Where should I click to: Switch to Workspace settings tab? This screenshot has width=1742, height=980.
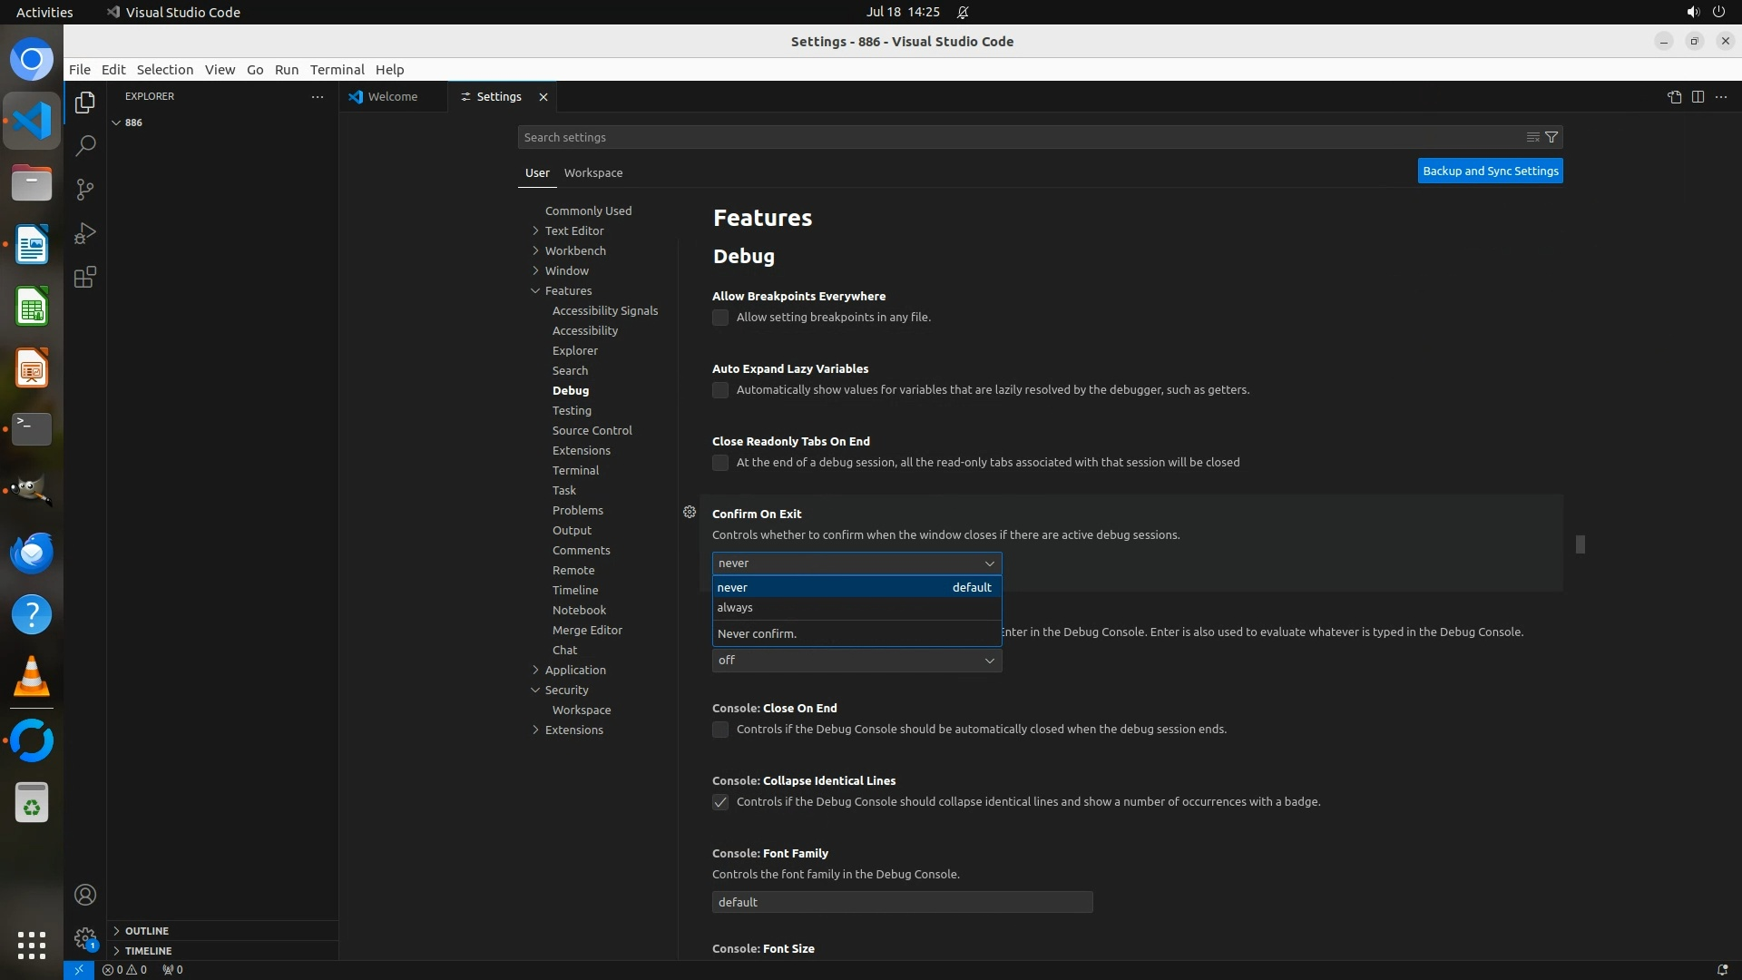point(592,172)
